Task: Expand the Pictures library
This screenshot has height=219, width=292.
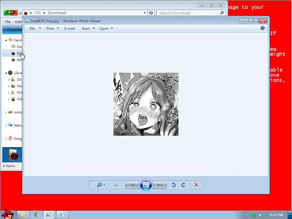Action: pos(9,93)
